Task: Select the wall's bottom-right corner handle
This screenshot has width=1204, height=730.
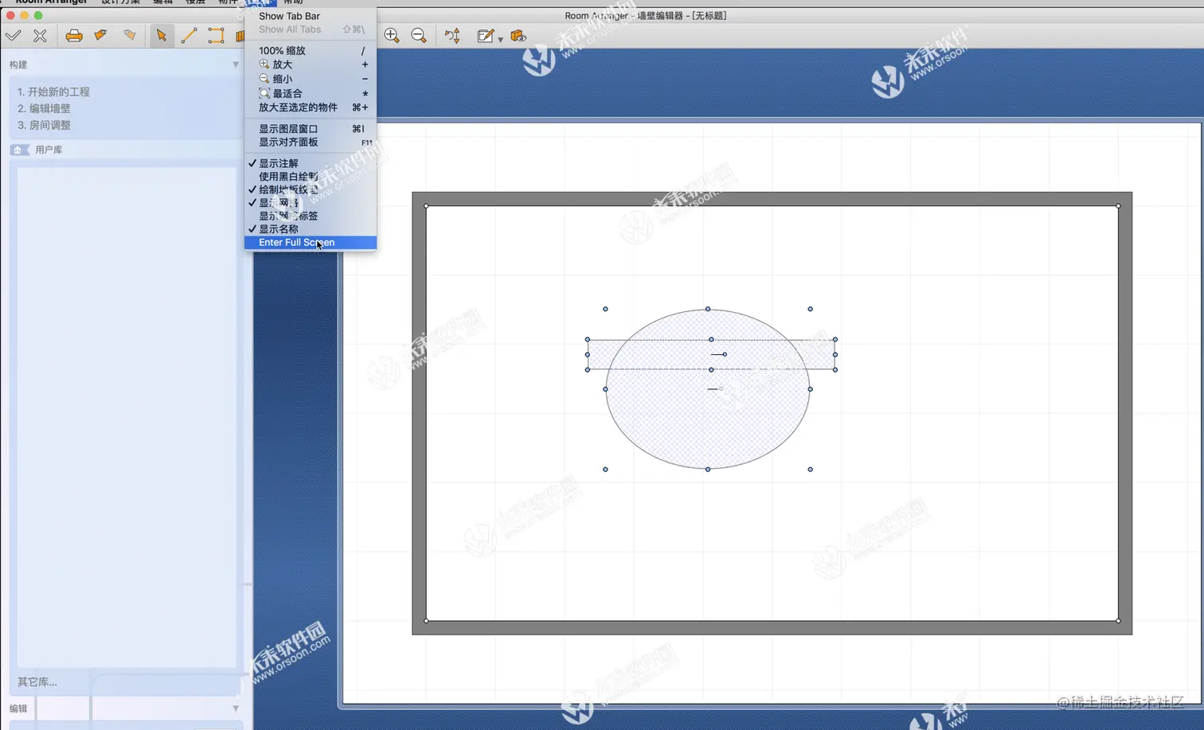Action: click(1118, 620)
